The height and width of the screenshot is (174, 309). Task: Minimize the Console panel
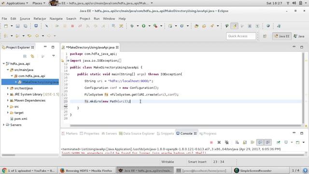[294, 133]
